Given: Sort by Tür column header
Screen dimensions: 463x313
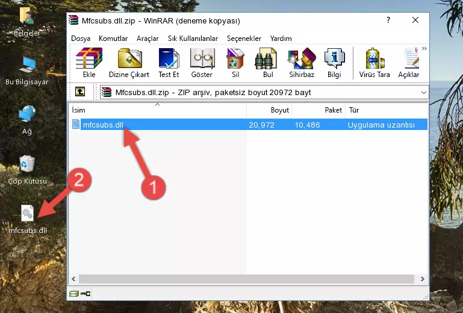Looking at the screenshot, I should tap(386, 110).
